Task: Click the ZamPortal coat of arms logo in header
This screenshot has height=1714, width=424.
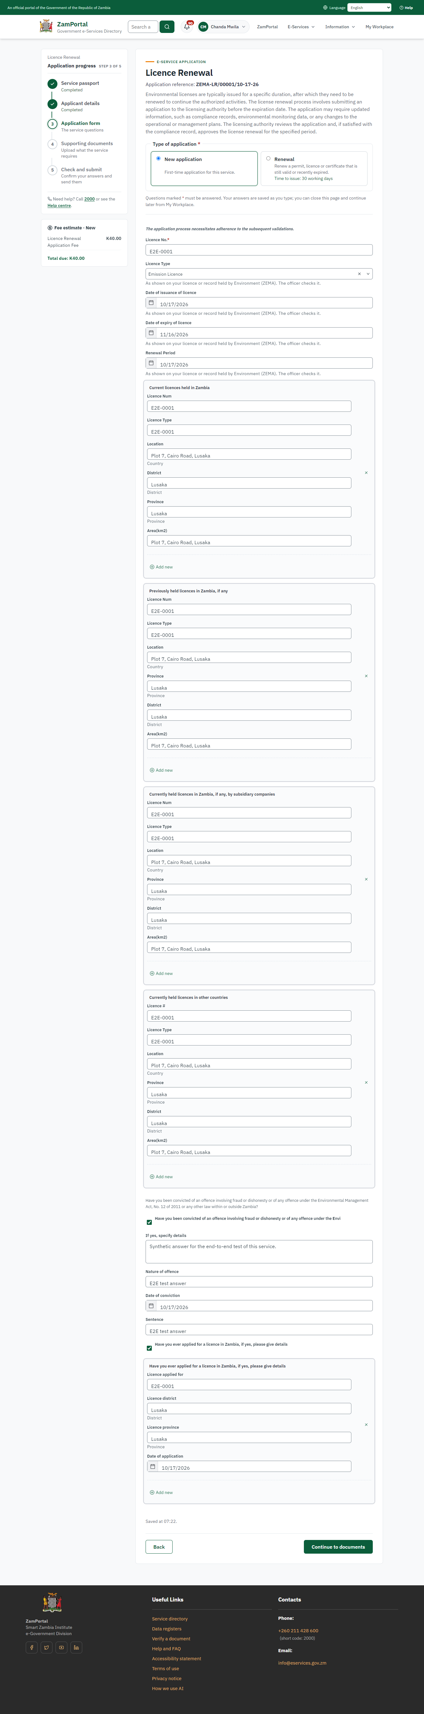Action: coord(46,27)
